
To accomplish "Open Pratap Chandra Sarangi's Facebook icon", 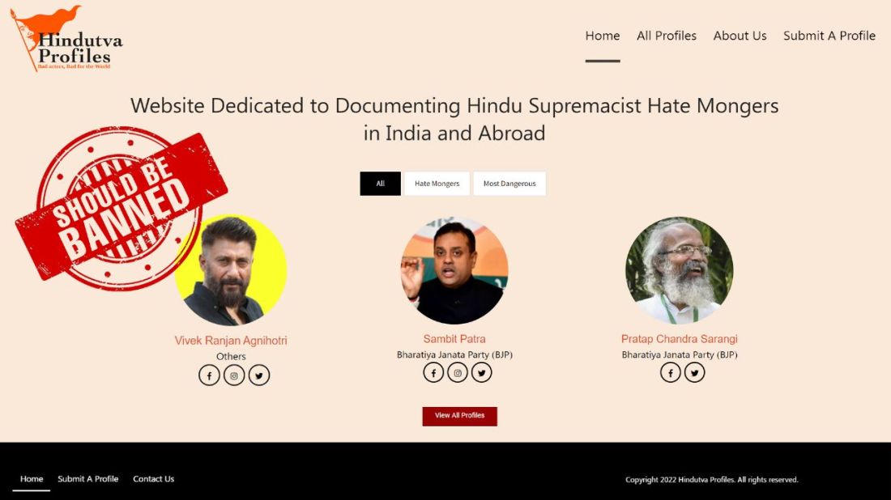I will 670,373.
